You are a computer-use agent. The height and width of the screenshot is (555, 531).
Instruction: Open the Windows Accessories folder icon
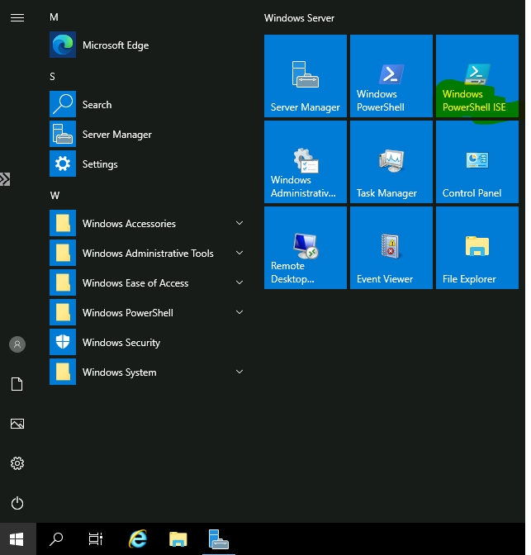point(63,223)
